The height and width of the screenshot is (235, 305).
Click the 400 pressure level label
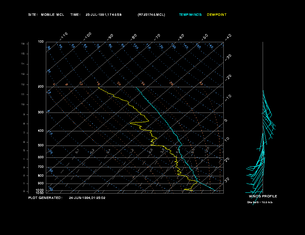click(x=41, y=131)
